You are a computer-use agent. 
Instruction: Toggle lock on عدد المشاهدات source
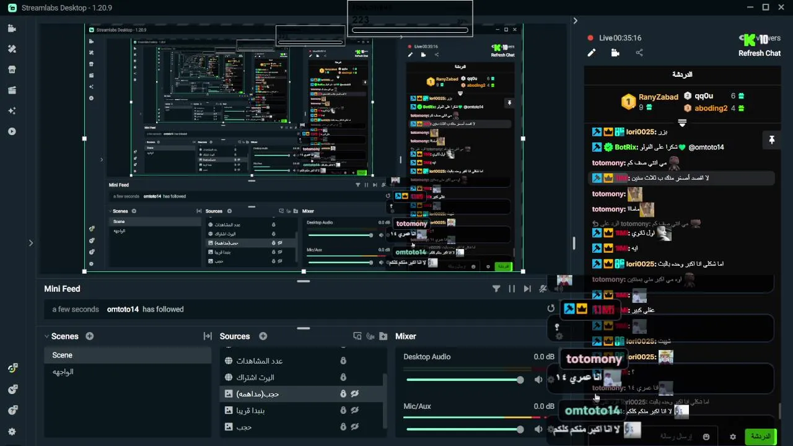click(x=343, y=361)
